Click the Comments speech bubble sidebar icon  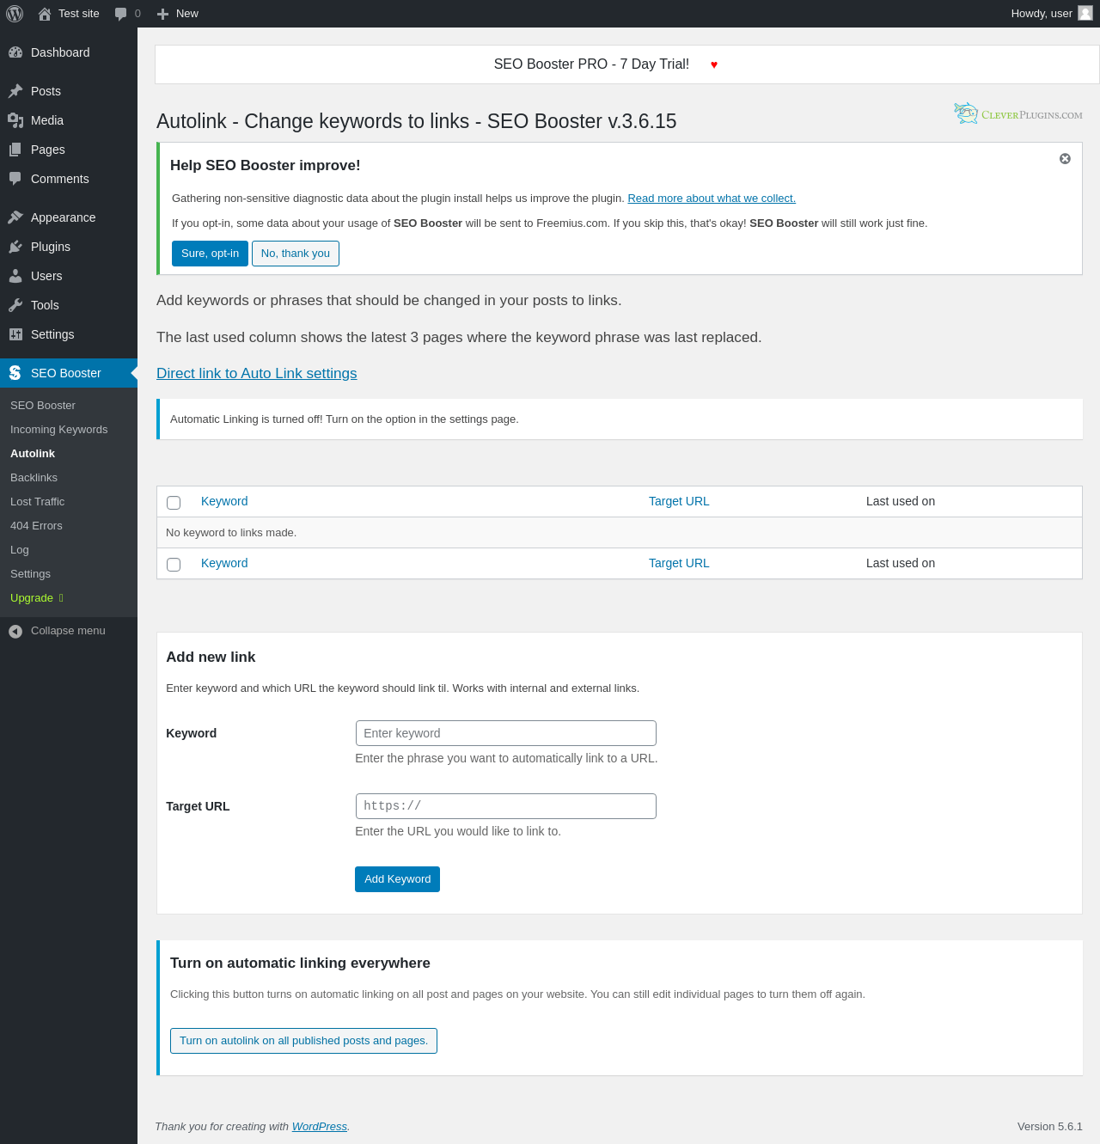tap(15, 179)
